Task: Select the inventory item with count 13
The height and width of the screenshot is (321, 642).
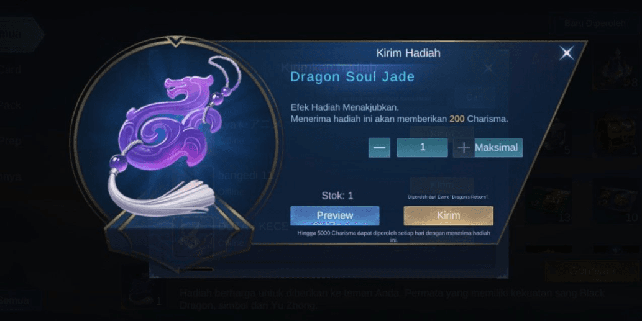Action: (549, 201)
